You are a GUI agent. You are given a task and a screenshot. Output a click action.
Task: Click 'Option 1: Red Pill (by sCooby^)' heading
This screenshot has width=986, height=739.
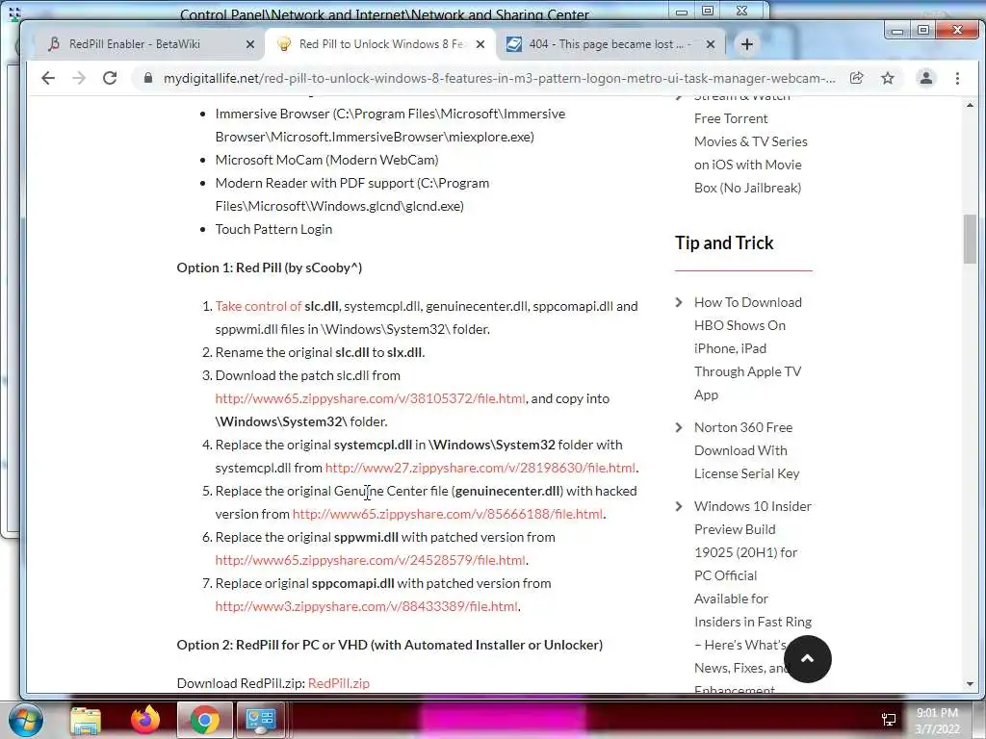pyautogui.click(x=270, y=268)
